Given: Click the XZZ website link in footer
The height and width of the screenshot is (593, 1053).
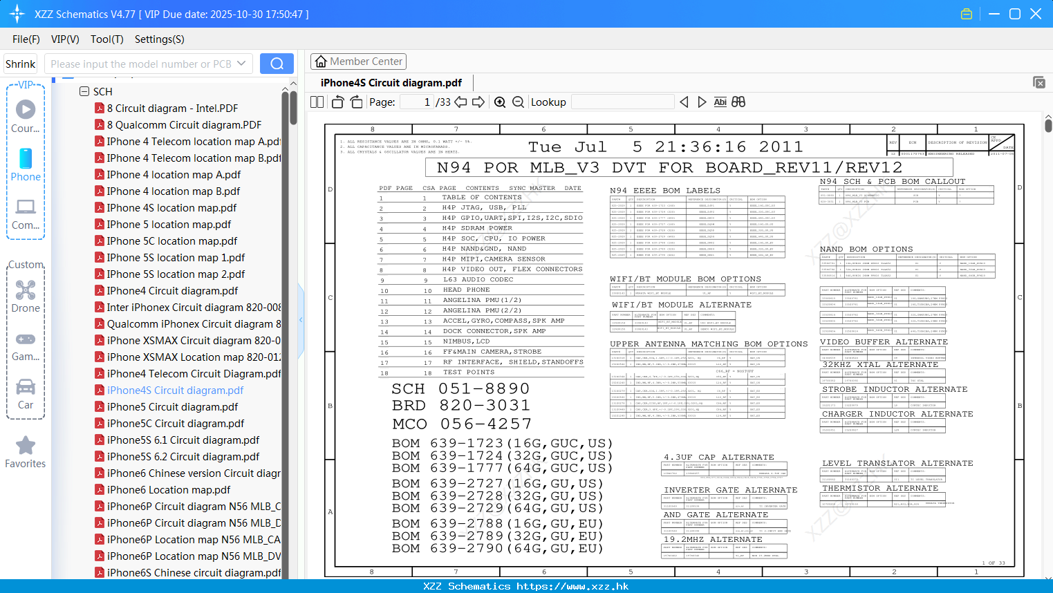Looking at the screenshot, I should (x=572, y=586).
